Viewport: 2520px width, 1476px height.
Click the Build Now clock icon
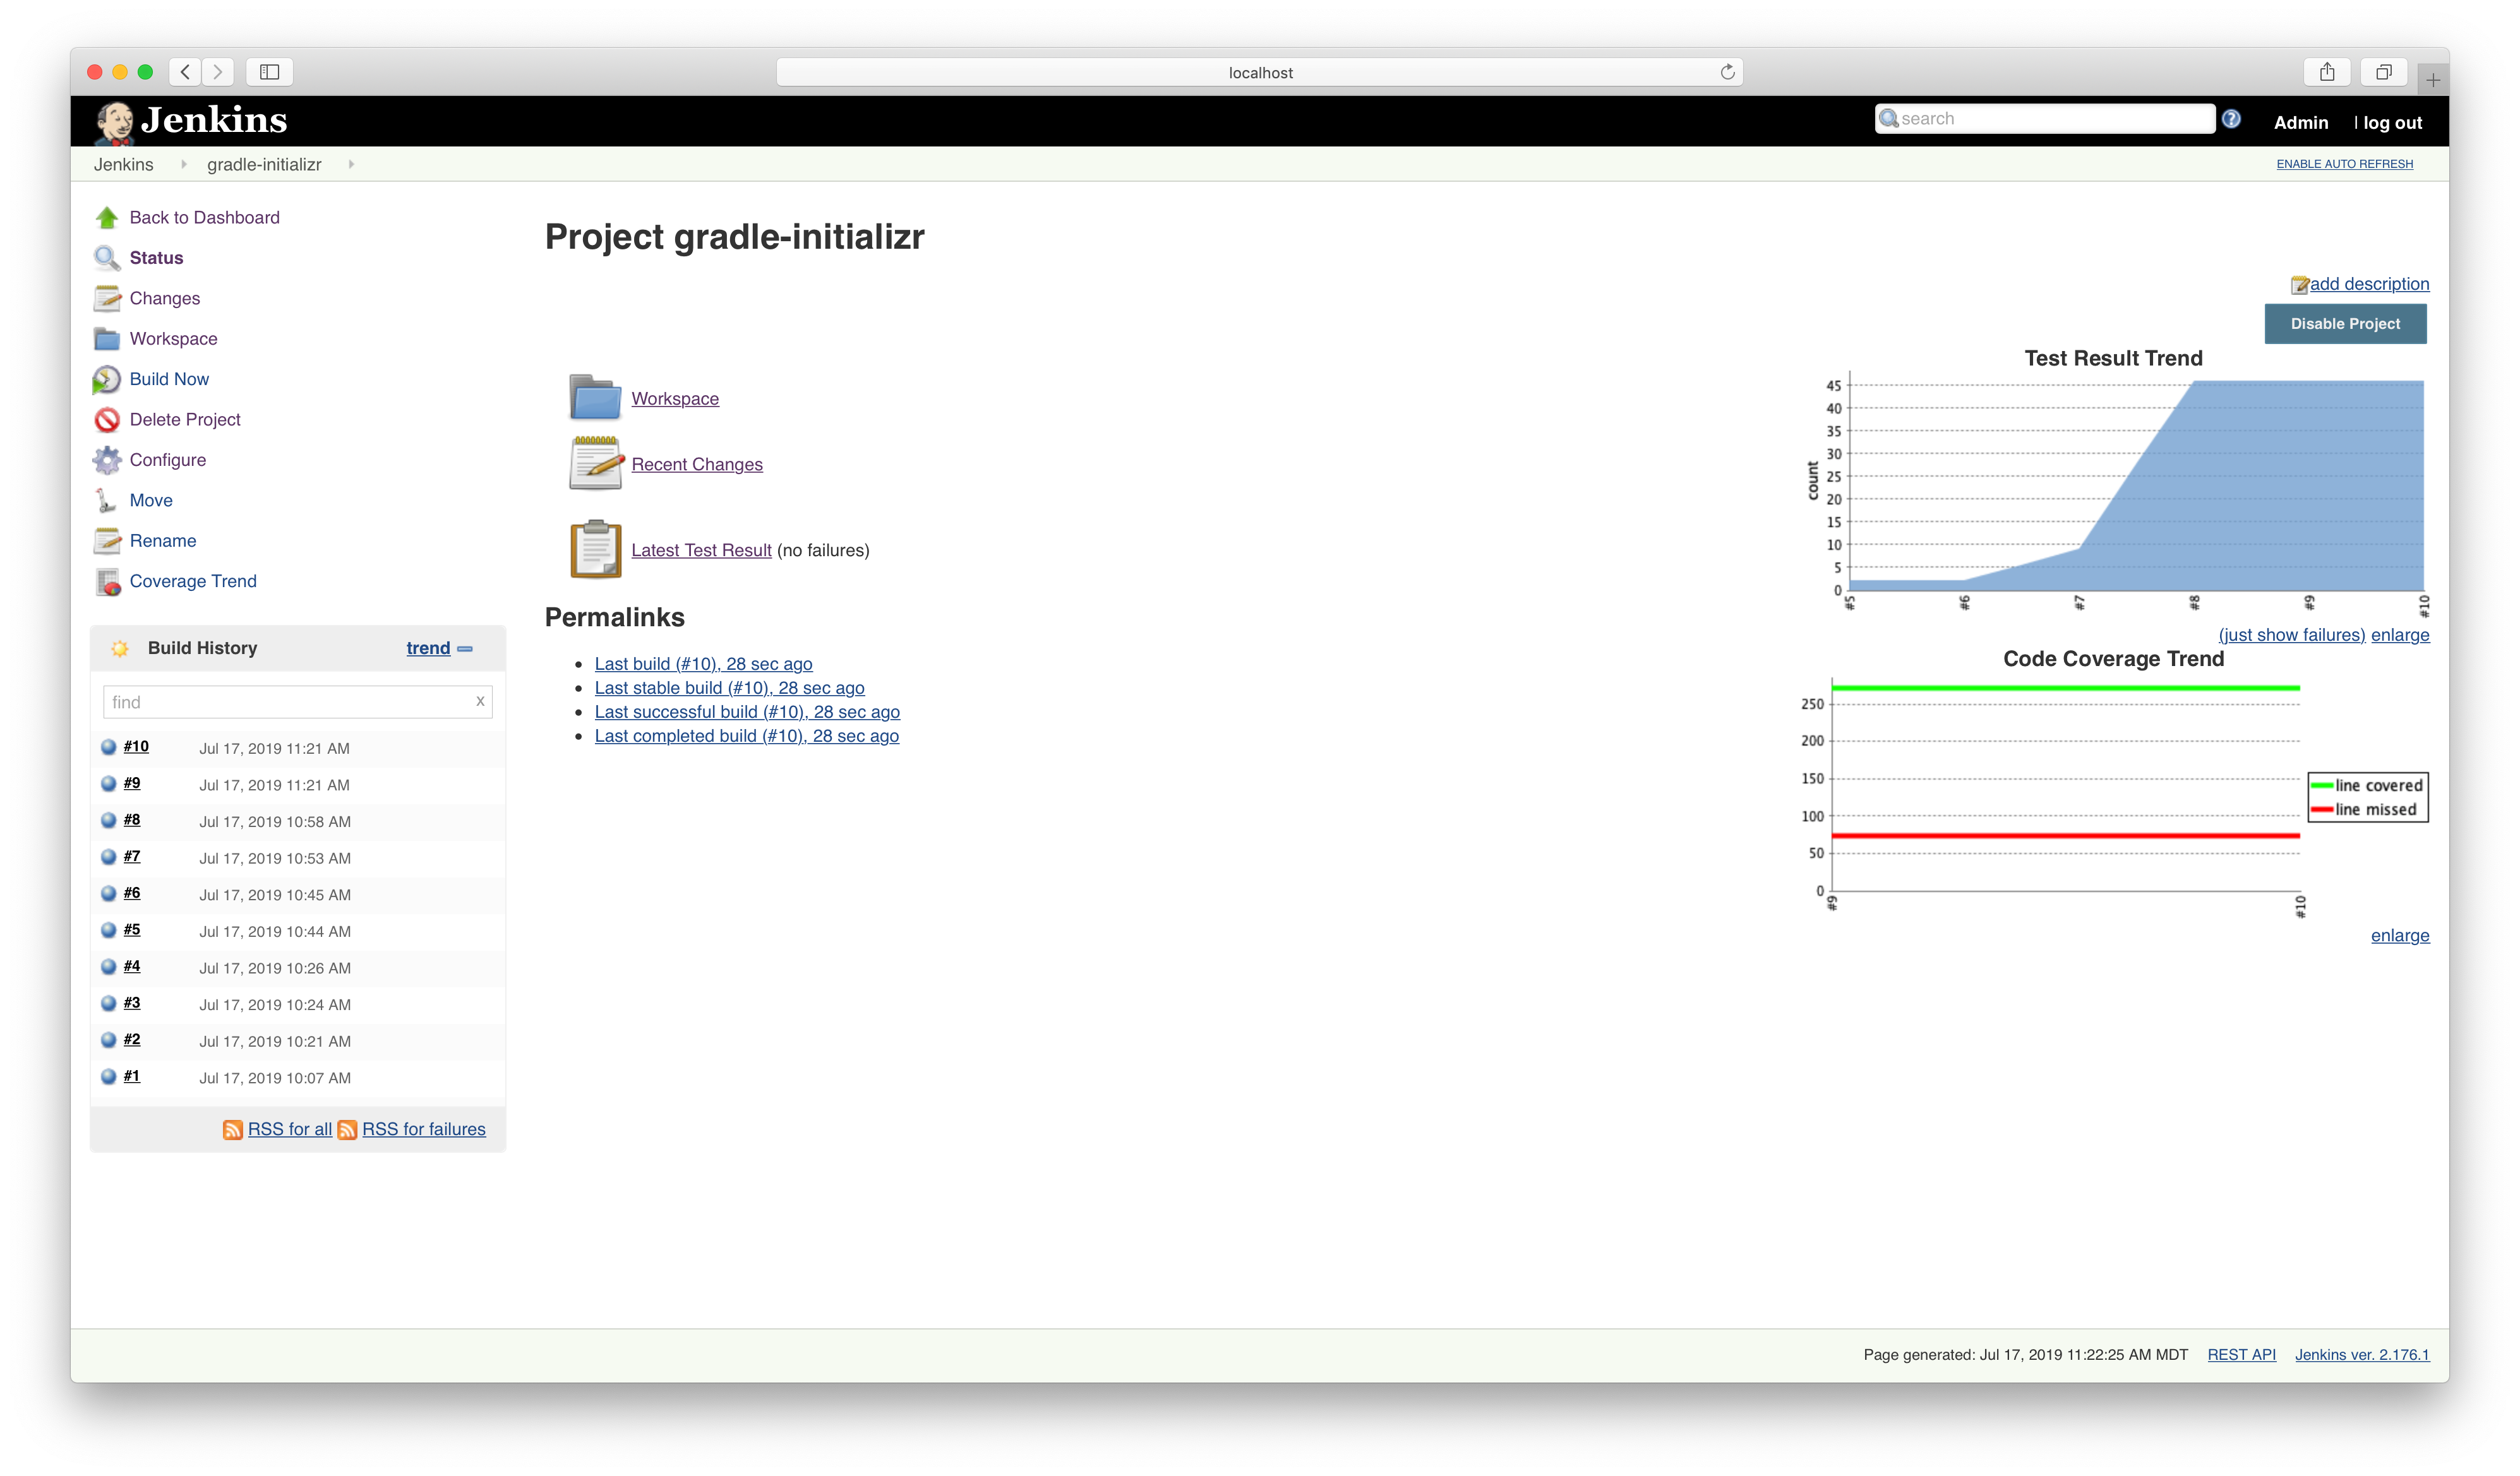106,380
